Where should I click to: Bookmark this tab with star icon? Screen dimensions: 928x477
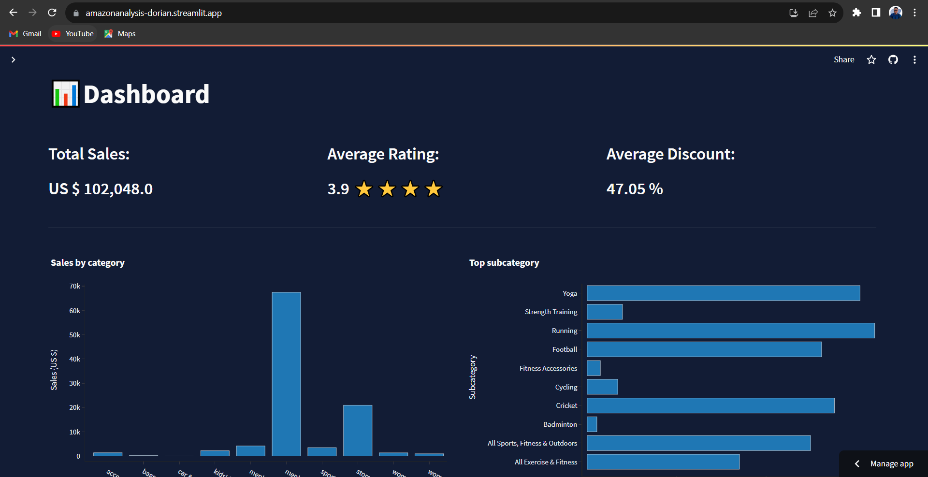click(832, 13)
